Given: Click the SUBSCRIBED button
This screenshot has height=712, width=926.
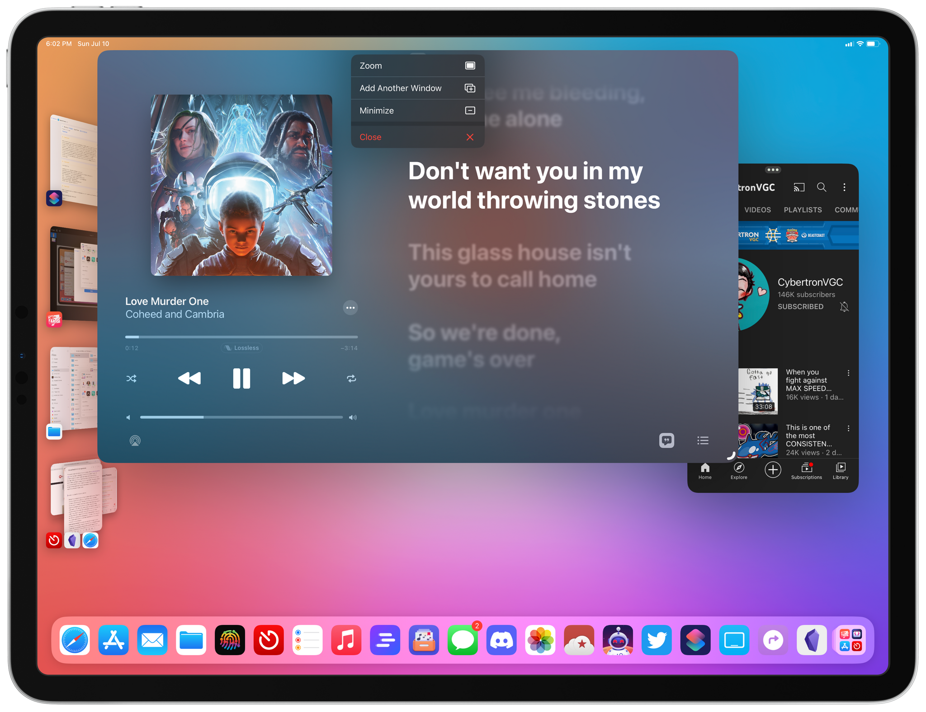Looking at the screenshot, I should 800,307.
